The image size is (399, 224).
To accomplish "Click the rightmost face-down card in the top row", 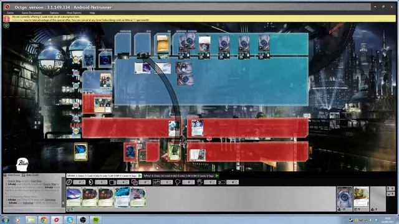I will tap(264, 43).
